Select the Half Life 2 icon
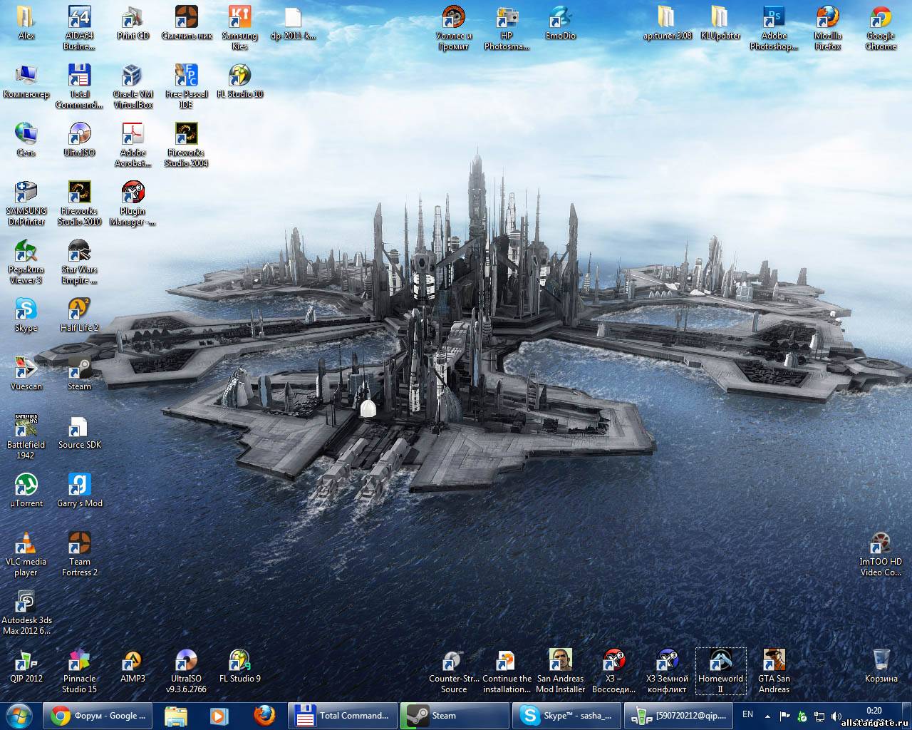 point(79,311)
